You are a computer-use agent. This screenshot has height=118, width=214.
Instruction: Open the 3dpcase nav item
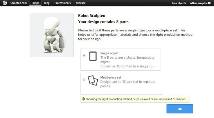pyautogui.click(x=80, y=3)
